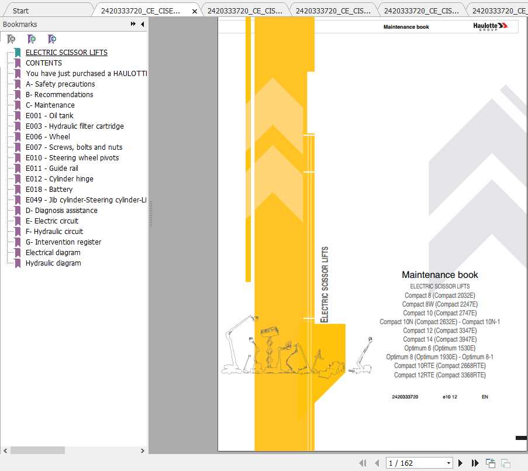
Task: Switch to the last partially visible 2420333720_CE tab
Action: coord(500,11)
